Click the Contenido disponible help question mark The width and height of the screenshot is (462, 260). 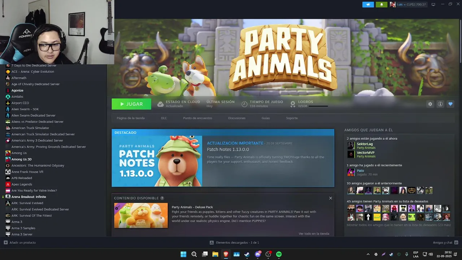(162, 198)
